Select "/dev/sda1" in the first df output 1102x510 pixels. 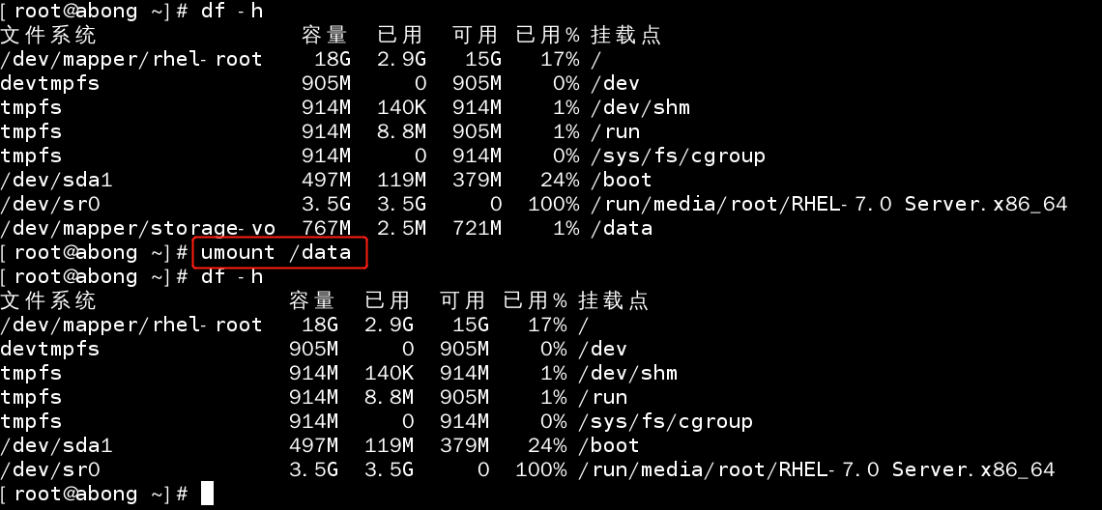pyautogui.click(x=56, y=180)
